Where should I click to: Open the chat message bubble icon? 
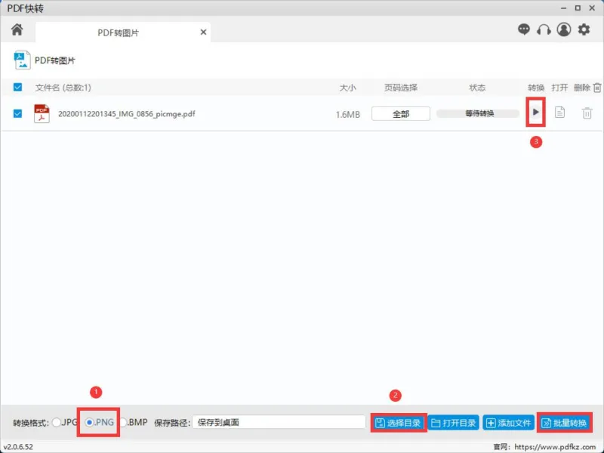pyautogui.click(x=523, y=29)
